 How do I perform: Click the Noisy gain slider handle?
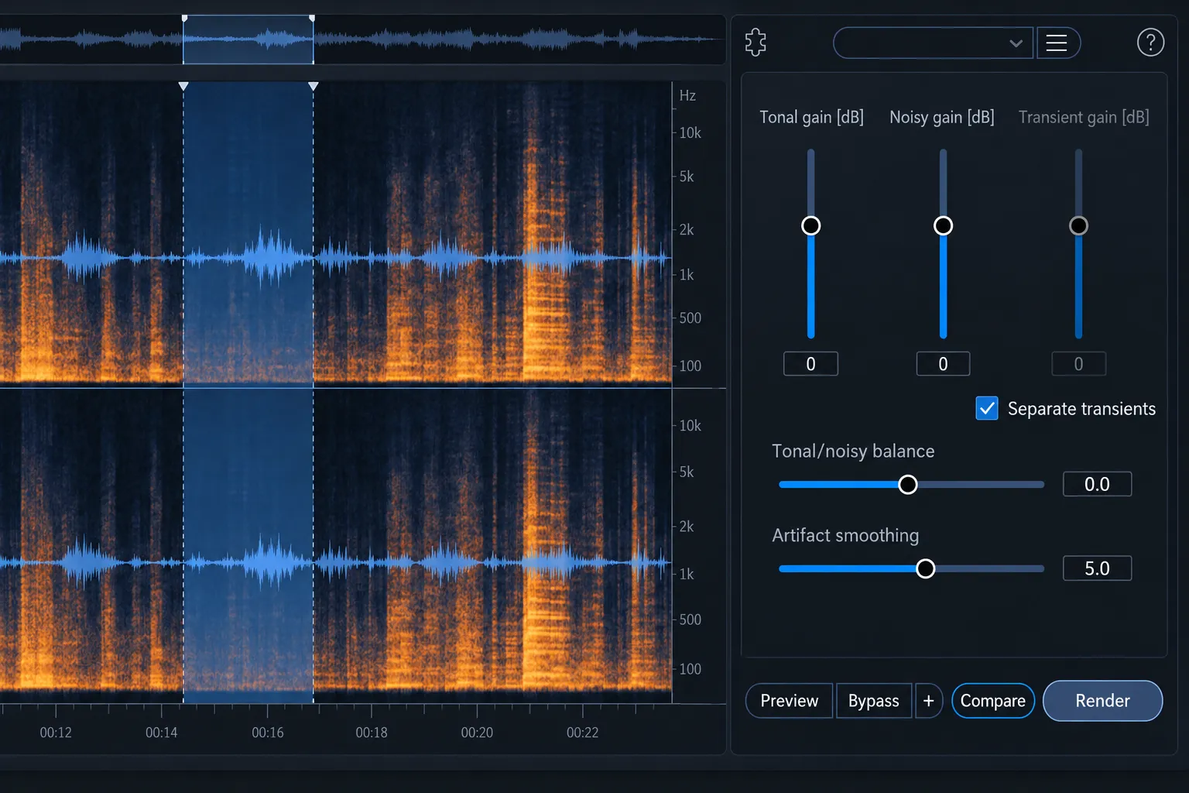(943, 225)
